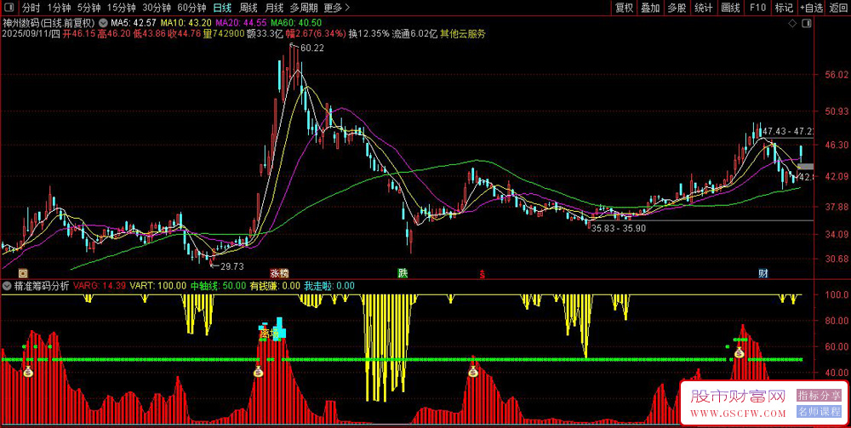Expand 精准筹码分析 indicator dropdown arrow
Viewport: 851px width, 428px height.
coord(7,286)
